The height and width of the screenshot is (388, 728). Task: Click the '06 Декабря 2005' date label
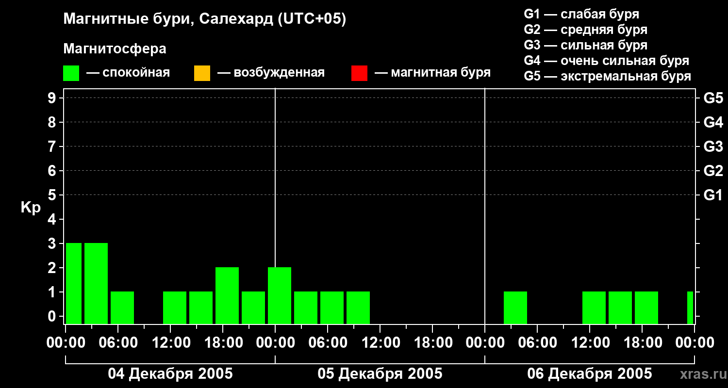coord(590,374)
